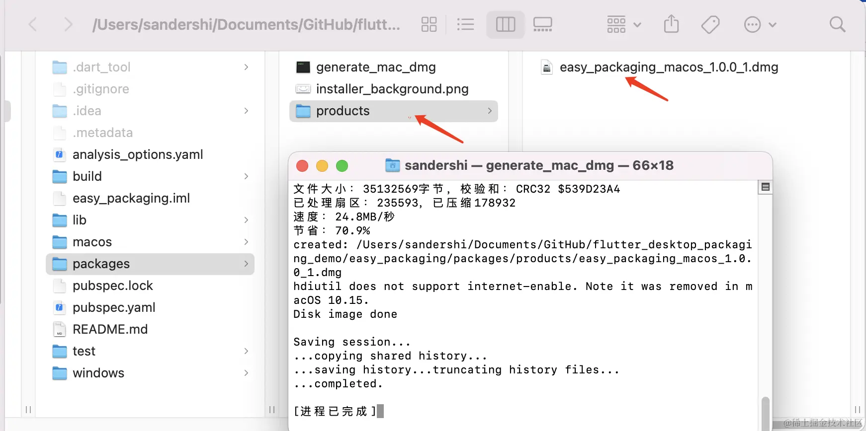The width and height of the screenshot is (866, 431).
Task: Click the macos folder icon
Action: click(x=60, y=242)
